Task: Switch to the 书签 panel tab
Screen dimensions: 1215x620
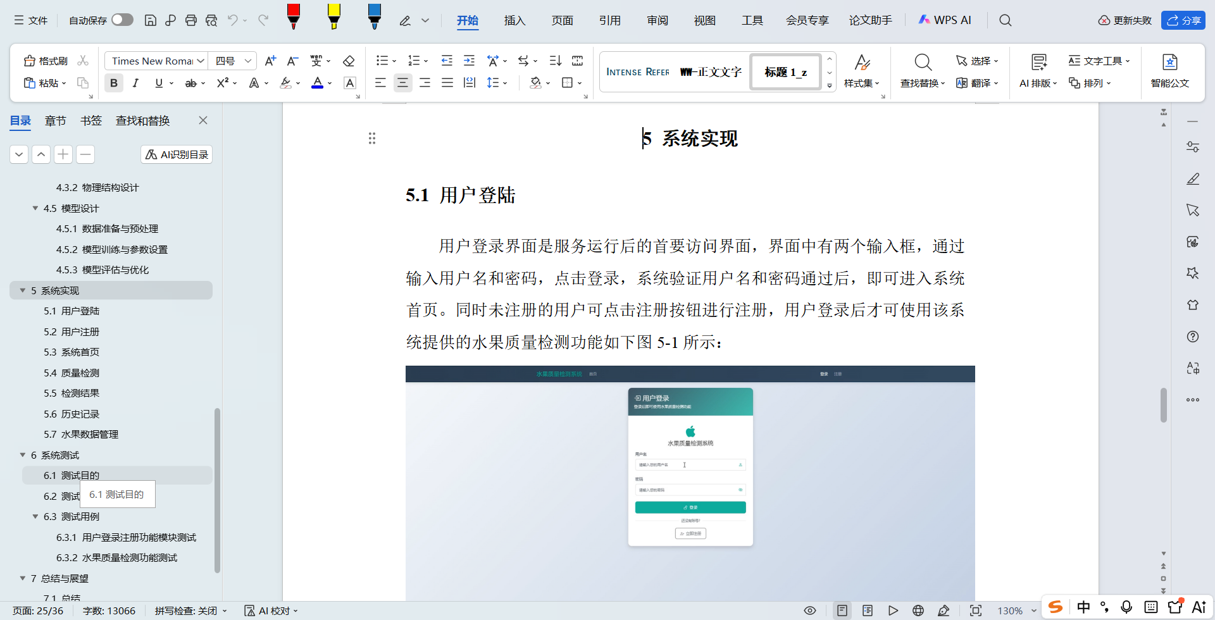Action: point(91,120)
